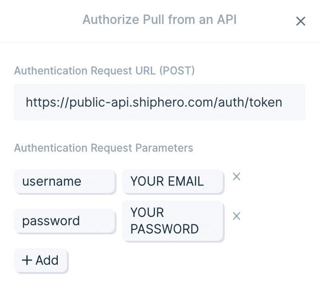Close the Authorize Pull from an API dialog
This screenshot has width=320, height=284.
(x=301, y=21)
